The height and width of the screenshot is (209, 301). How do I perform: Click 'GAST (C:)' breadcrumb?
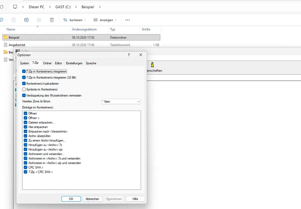point(63,7)
